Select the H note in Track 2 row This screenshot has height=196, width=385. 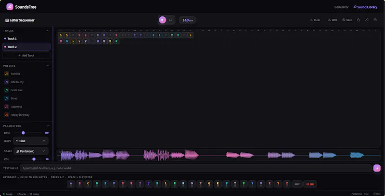61,41
